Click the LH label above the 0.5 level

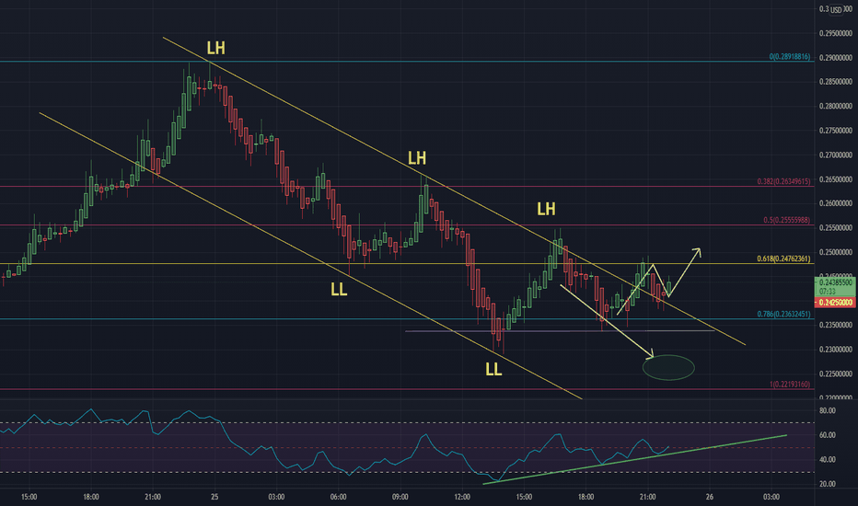click(546, 209)
